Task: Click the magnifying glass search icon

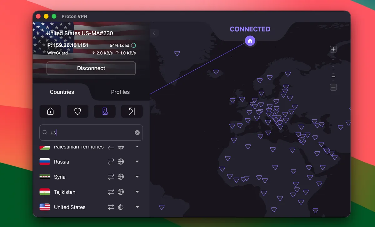Action: tap(45, 133)
